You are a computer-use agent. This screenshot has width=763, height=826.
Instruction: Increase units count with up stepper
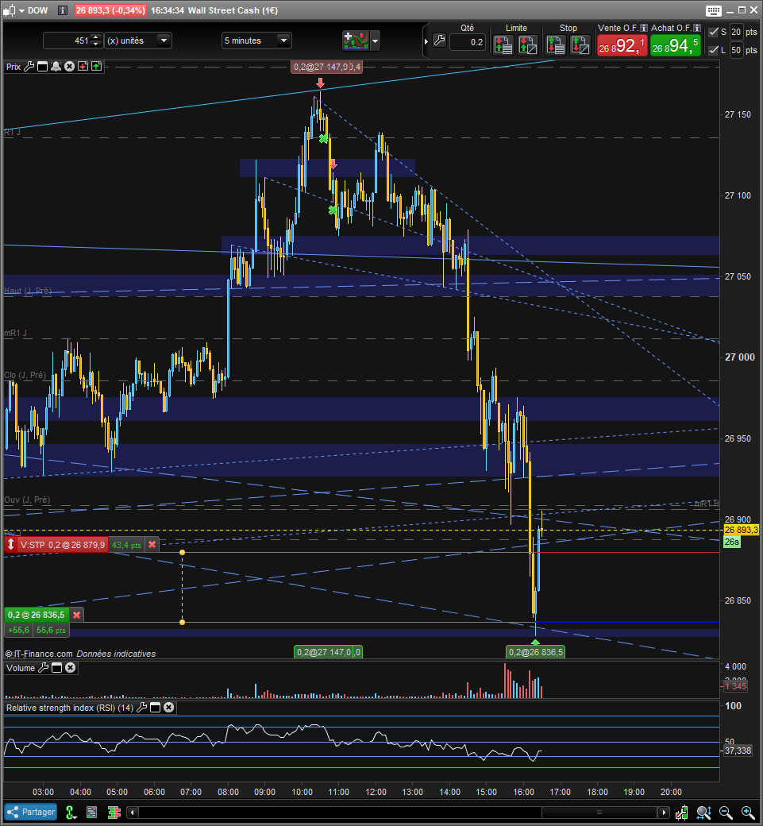pos(96,37)
